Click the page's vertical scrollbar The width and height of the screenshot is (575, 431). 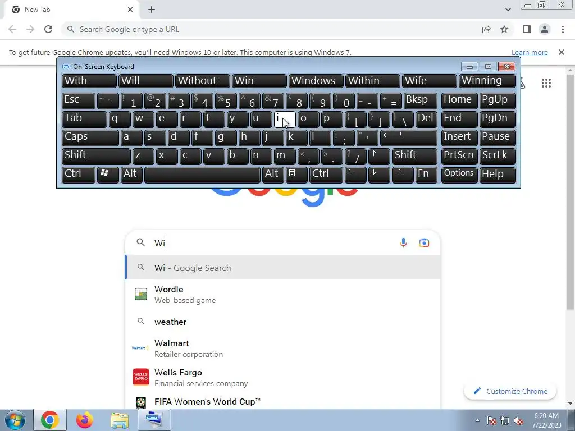571,191
